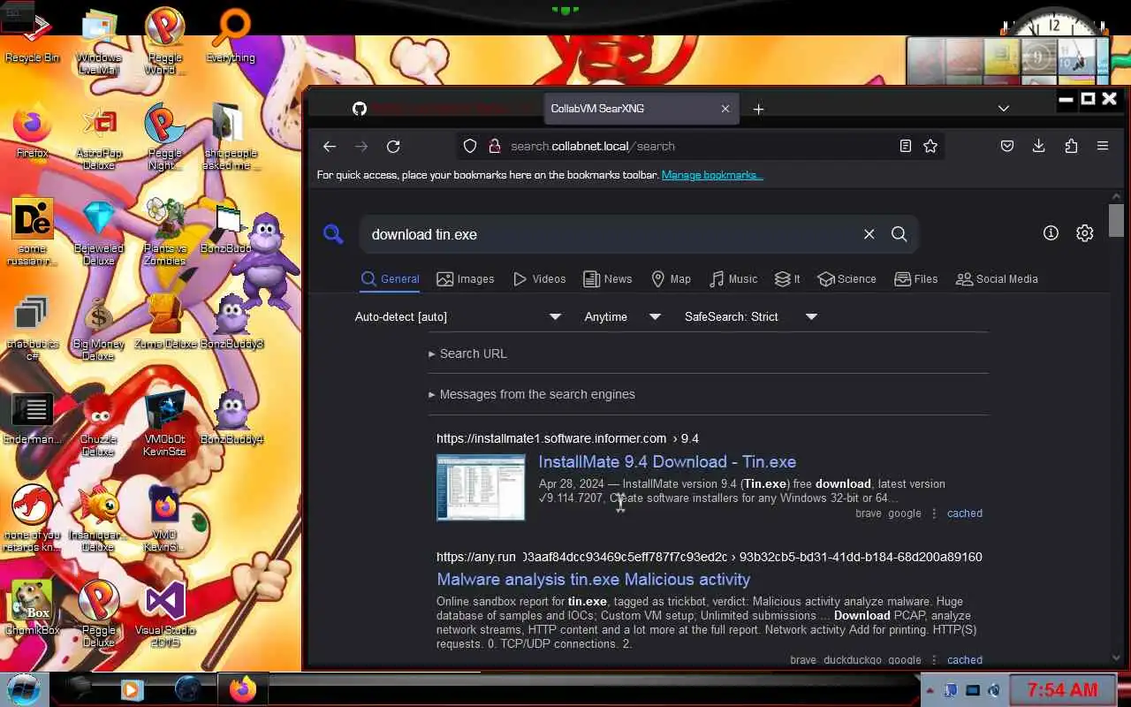
Task: Open Chuzzle Deluxe desktop icon
Action: (x=99, y=424)
